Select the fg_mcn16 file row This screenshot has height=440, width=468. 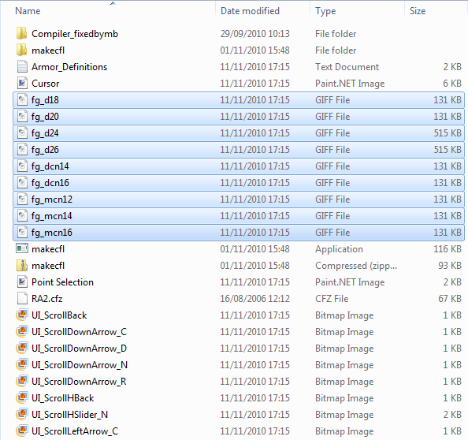[239, 233]
